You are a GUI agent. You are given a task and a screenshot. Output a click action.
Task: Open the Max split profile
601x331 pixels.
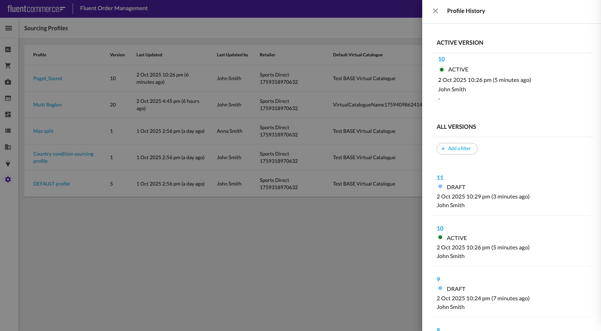[43, 131]
